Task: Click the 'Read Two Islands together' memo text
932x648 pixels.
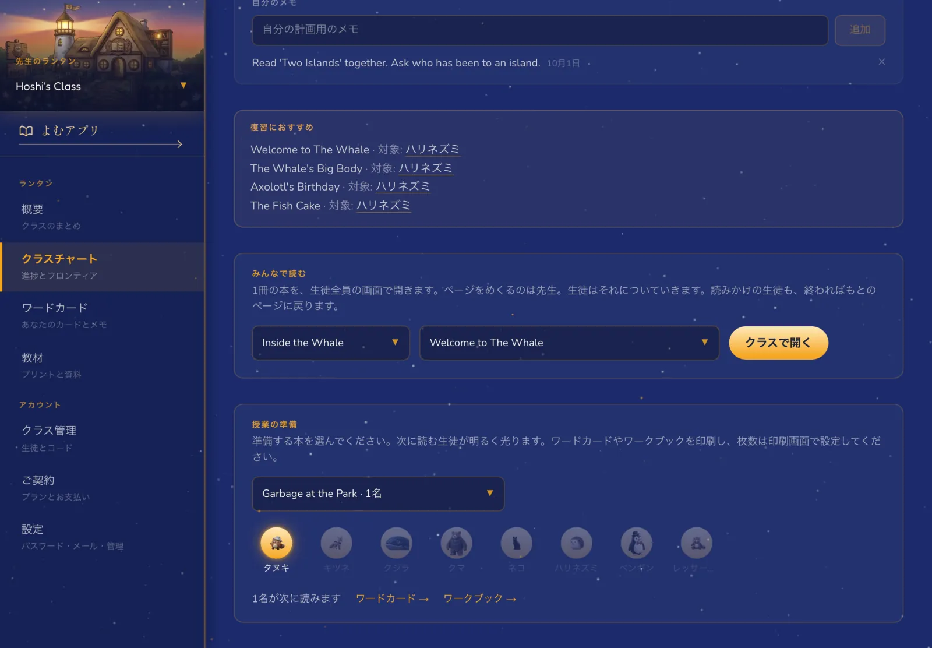Action: (x=396, y=63)
